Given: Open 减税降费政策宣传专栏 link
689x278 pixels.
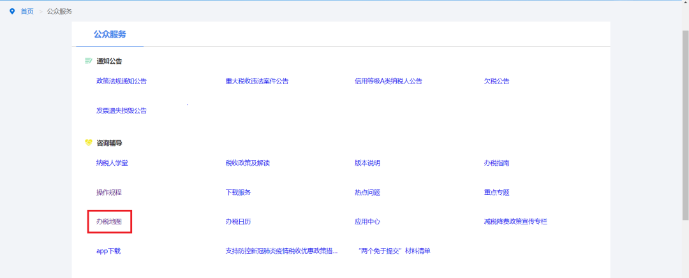Looking at the screenshot, I should coord(515,222).
